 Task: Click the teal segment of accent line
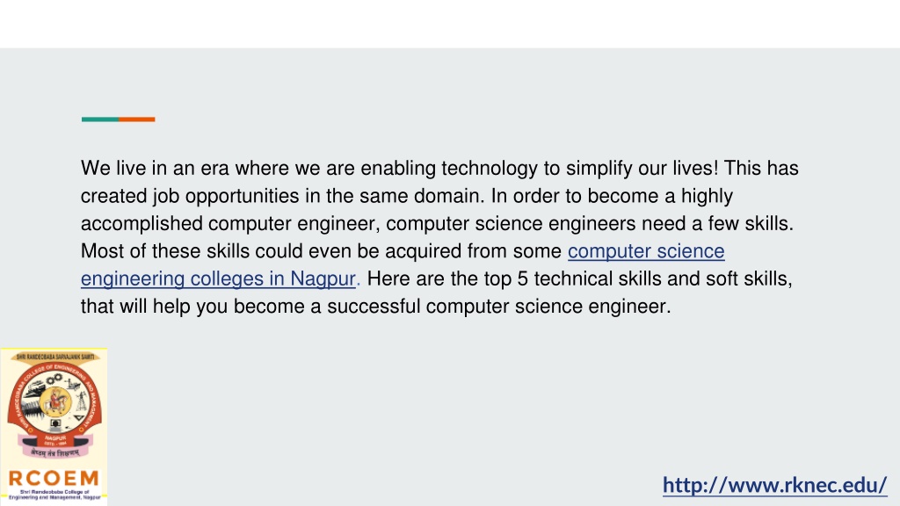(x=100, y=119)
